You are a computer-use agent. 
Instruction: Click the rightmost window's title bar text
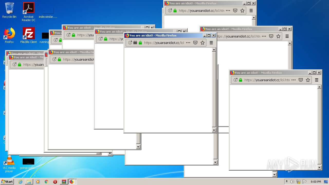click(x=258, y=73)
